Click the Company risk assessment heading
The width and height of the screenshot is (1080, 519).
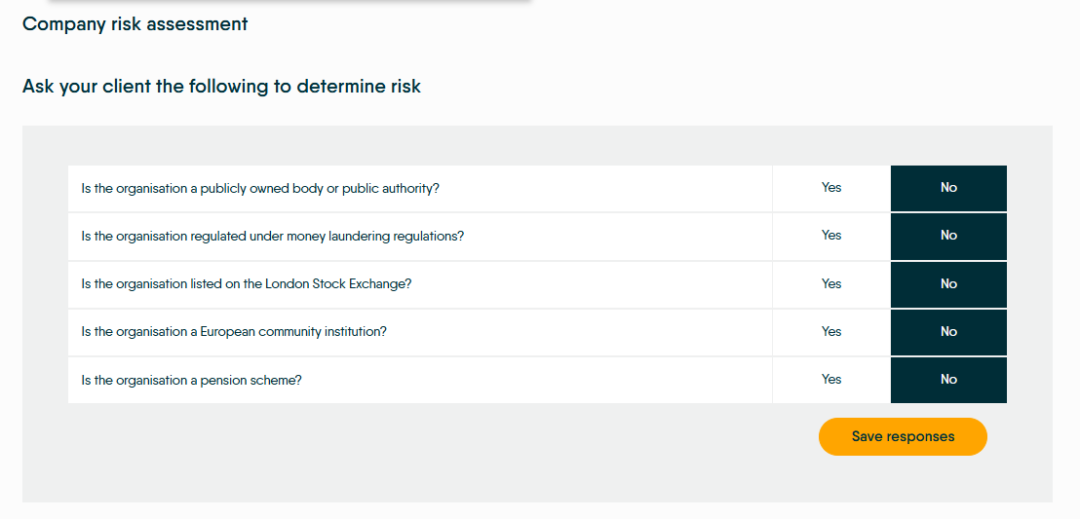[135, 24]
